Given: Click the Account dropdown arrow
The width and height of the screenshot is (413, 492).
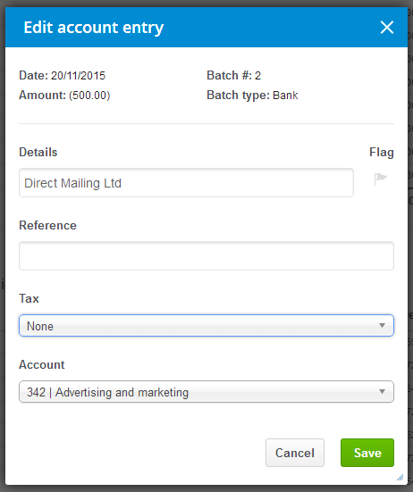Looking at the screenshot, I should click(382, 392).
